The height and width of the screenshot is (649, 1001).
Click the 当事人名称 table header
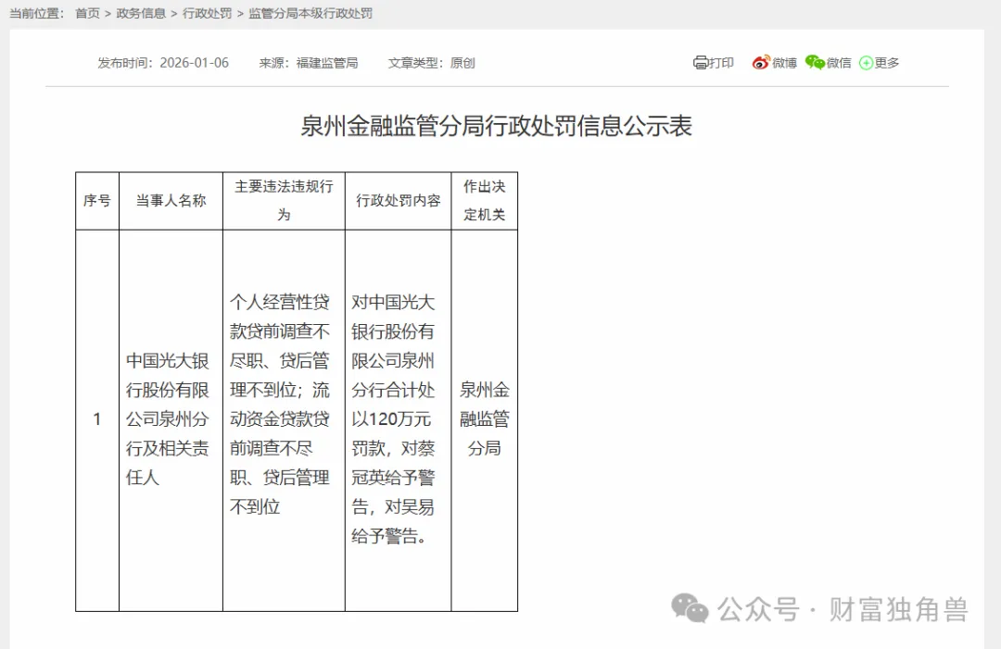[171, 201]
